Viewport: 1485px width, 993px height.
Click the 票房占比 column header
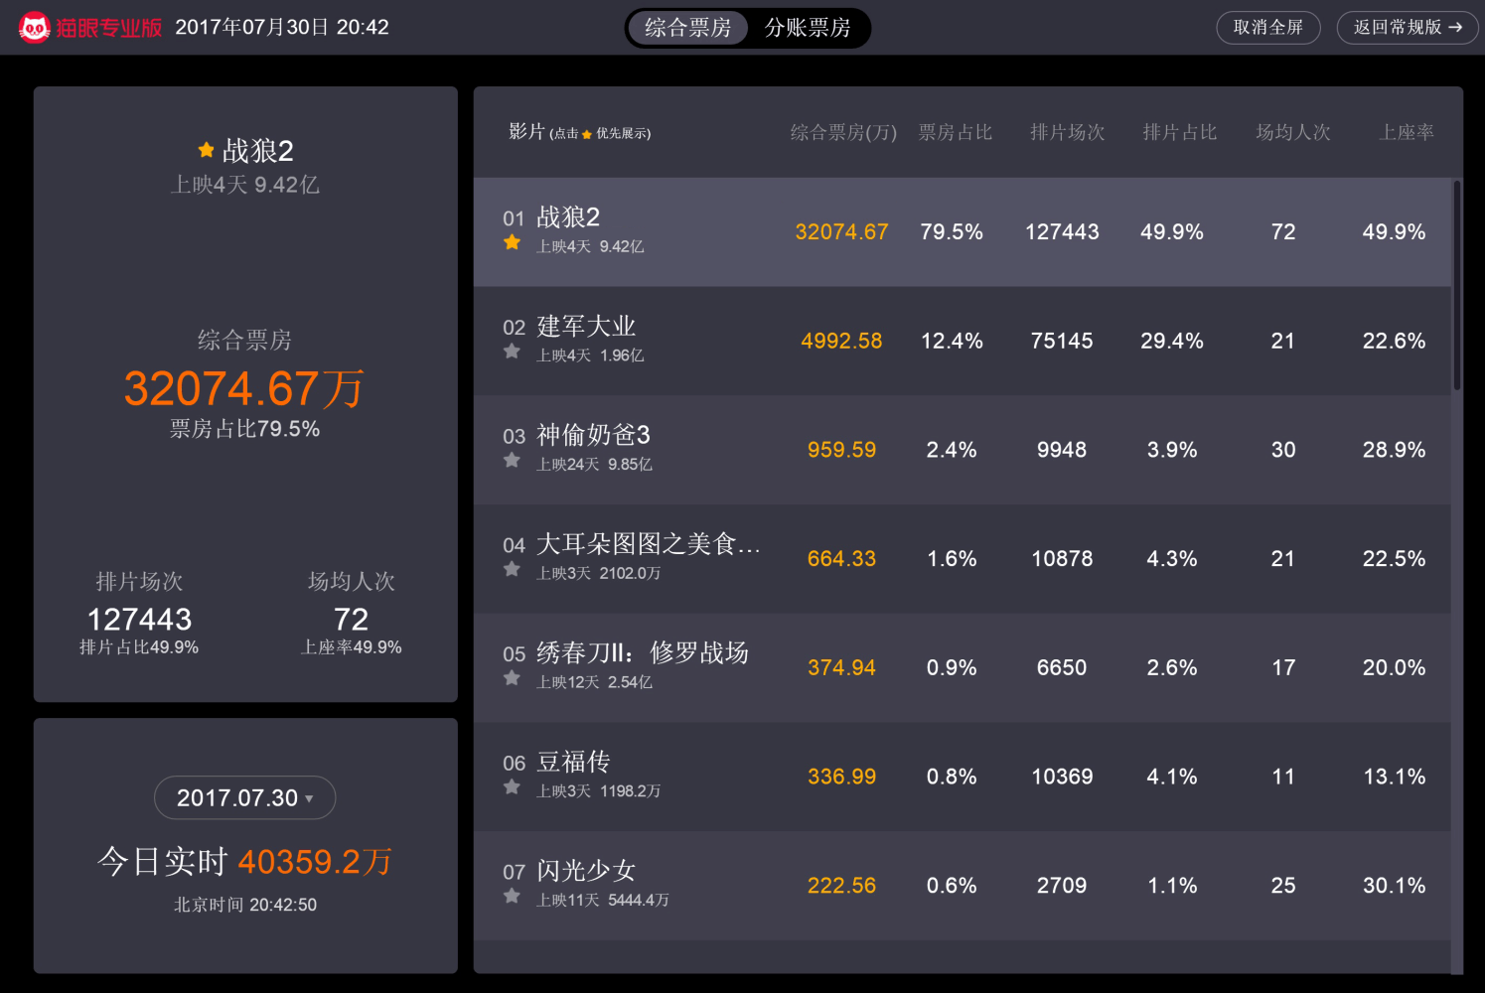955,132
